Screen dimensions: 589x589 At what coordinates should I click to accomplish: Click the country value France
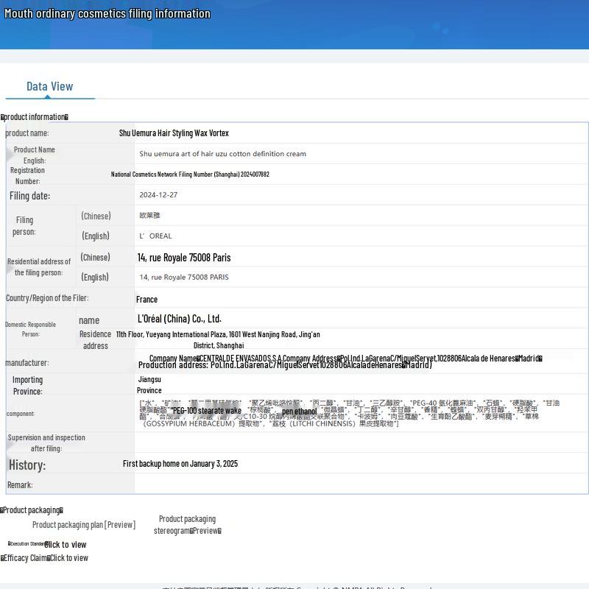[147, 300]
